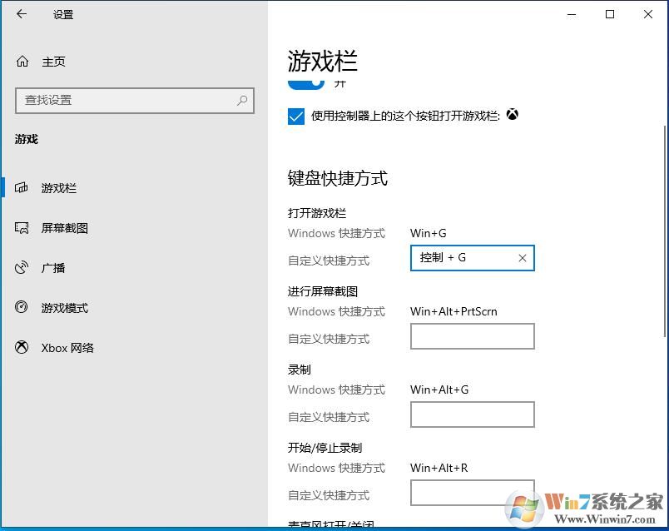The width and height of the screenshot is (669, 531).
Task: Click the 录制 custom shortcut field
Action: click(x=472, y=414)
